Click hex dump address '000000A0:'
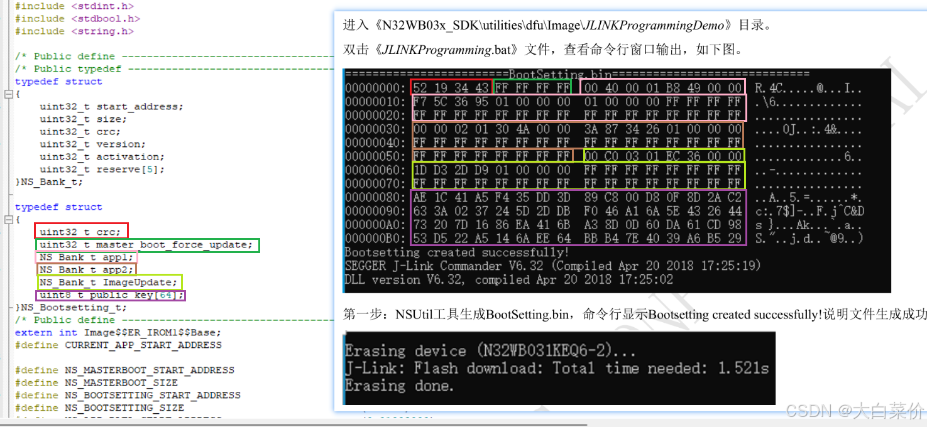 click(376, 225)
